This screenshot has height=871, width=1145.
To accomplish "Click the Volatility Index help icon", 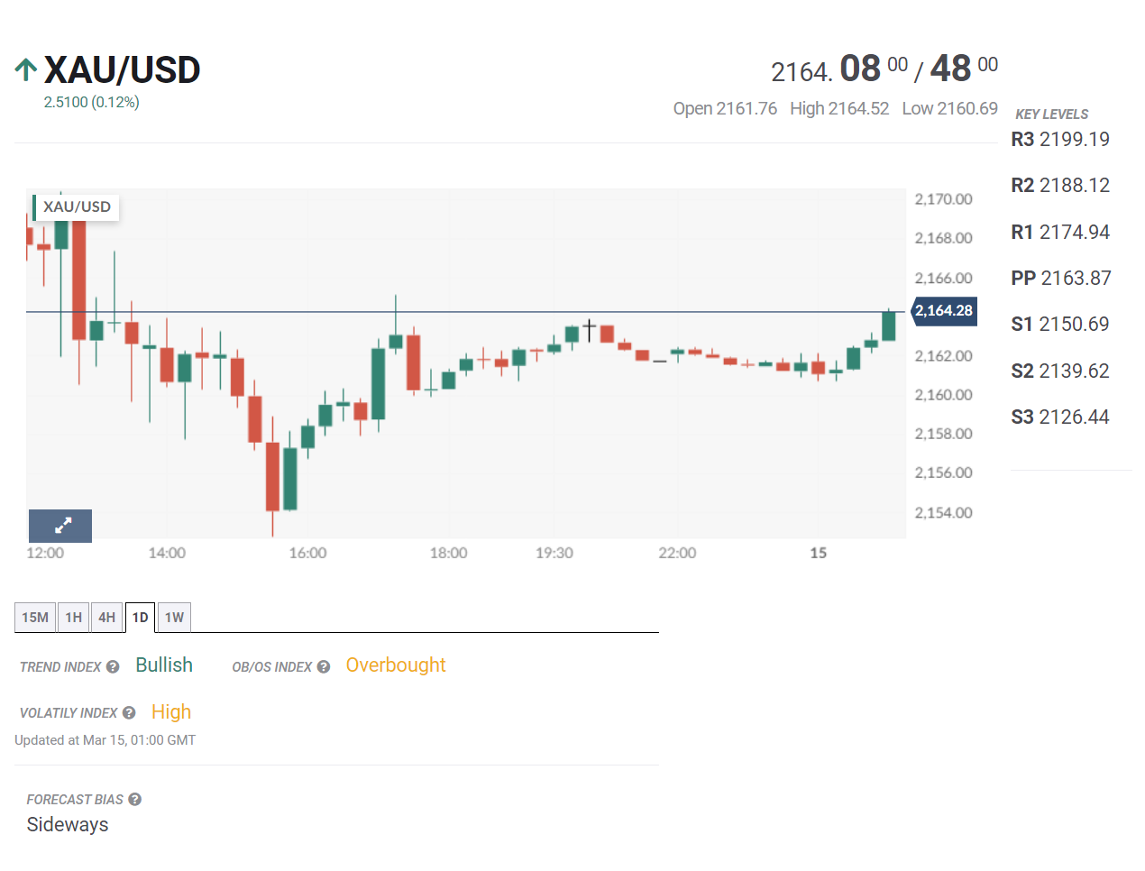I will [x=129, y=713].
